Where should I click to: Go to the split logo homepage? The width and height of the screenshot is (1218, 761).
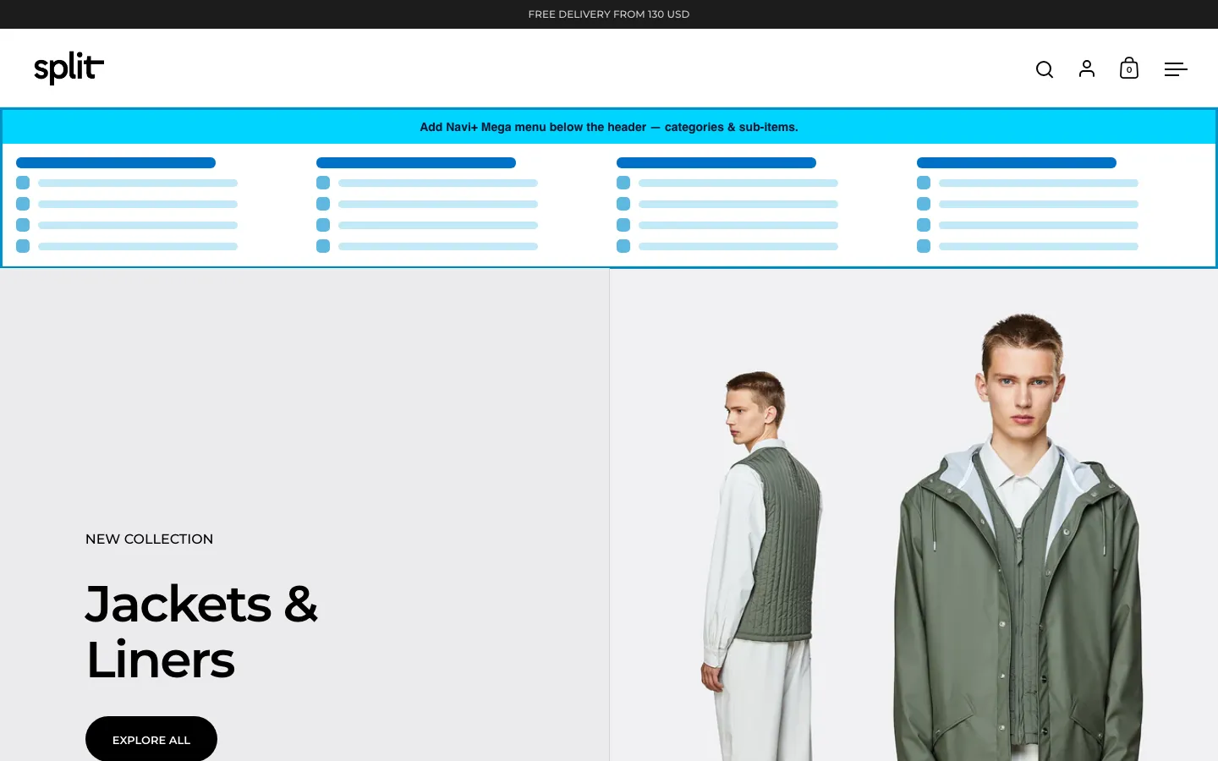[x=69, y=68]
